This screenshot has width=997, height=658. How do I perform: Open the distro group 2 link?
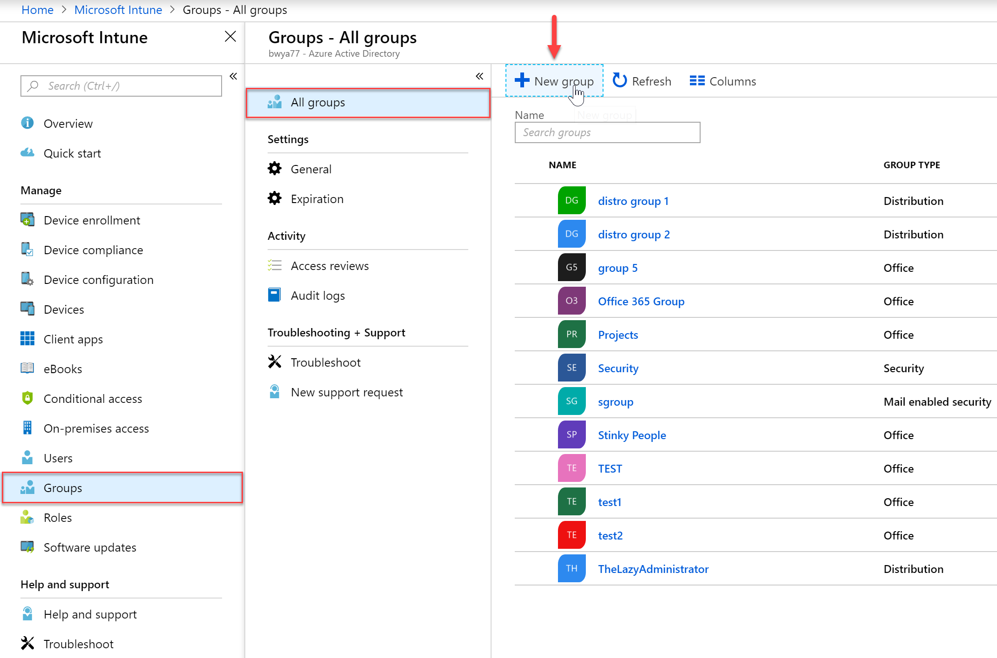tap(634, 234)
